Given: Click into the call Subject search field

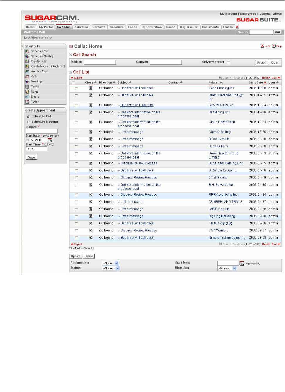Looking at the screenshot, I should [x=100, y=62].
